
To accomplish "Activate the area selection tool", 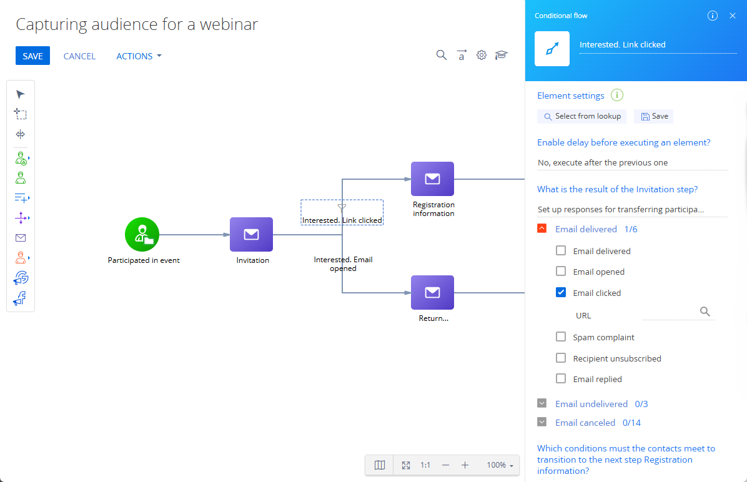I will tap(21, 114).
